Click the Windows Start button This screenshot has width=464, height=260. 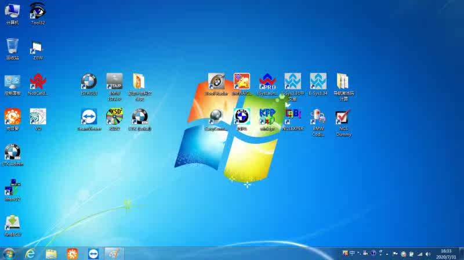[x=9, y=254]
